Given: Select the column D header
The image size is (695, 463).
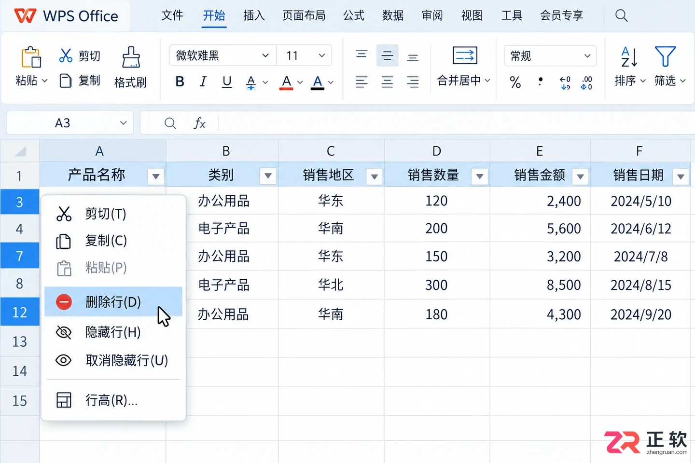Looking at the screenshot, I should 437,151.
